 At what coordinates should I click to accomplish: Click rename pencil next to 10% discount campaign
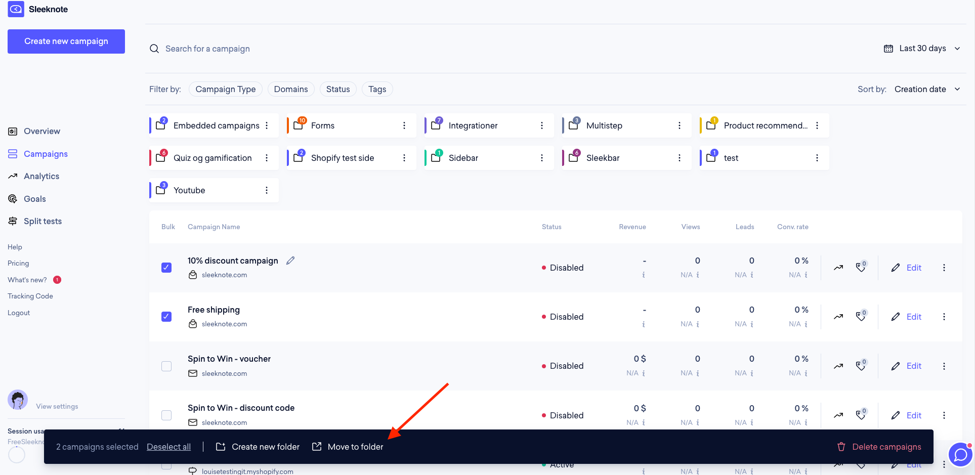290,261
